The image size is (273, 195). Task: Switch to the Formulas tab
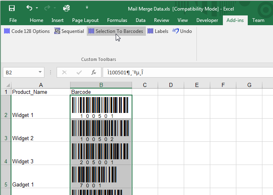[x=117, y=20]
